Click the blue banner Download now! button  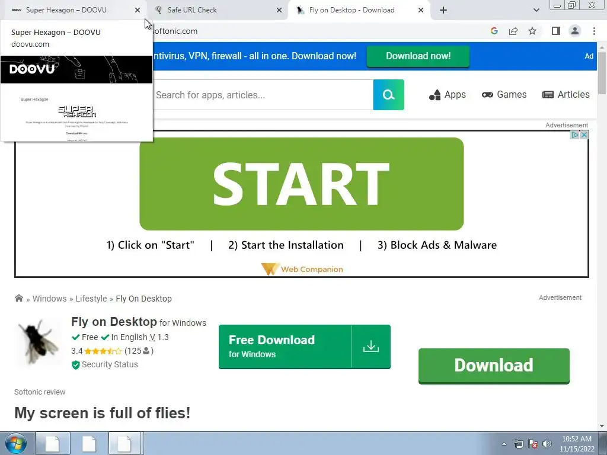pyautogui.click(x=418, y=56)
